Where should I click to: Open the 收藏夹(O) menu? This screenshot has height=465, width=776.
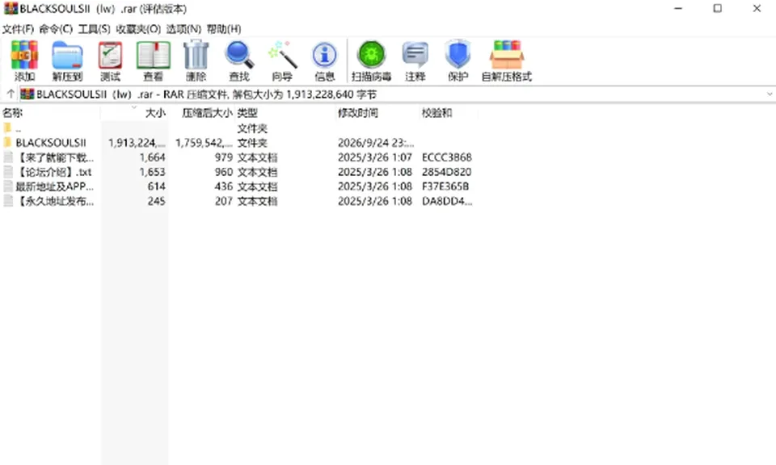tap(138, 29)
